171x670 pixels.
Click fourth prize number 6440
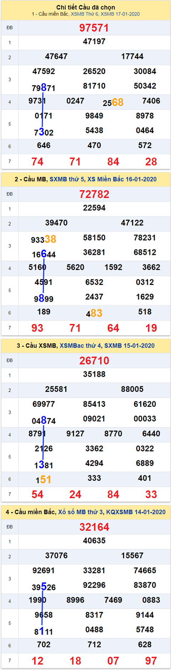(x=151, y=434)
